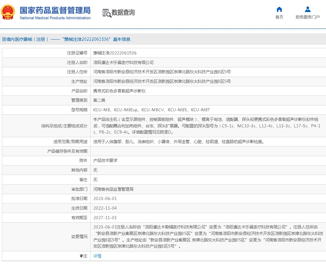This screenshot has height=264, width=326.
Task: Click the bullet icon beside 注 label
Action: [82, 256]
